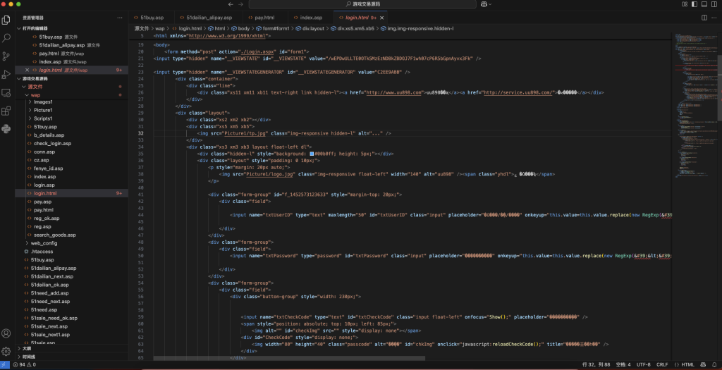Click the remote window indicator in status bar
The image size is (722, 370).
[x=5, y=364]
